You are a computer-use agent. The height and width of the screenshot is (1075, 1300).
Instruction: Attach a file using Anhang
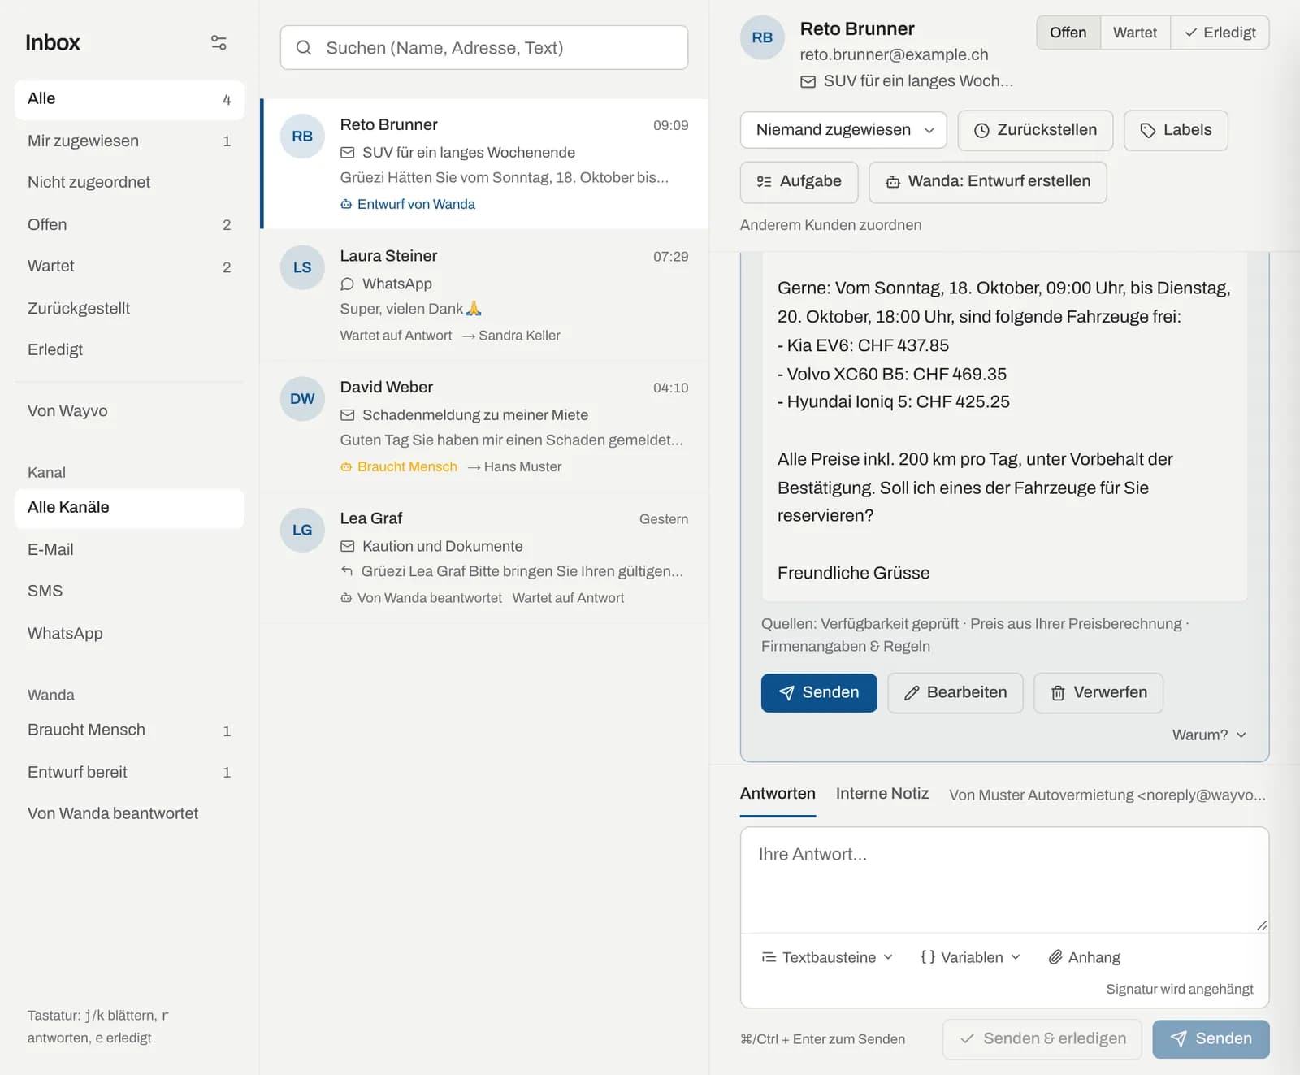click(x=1084, y=957)
